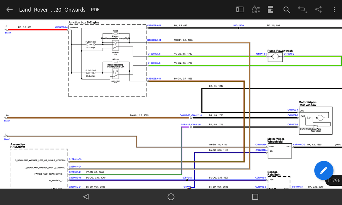The height and width of the screenshot is (205, 342).
Task: Tap connector label C9RW06-3
Action: (x=297, y=187)
